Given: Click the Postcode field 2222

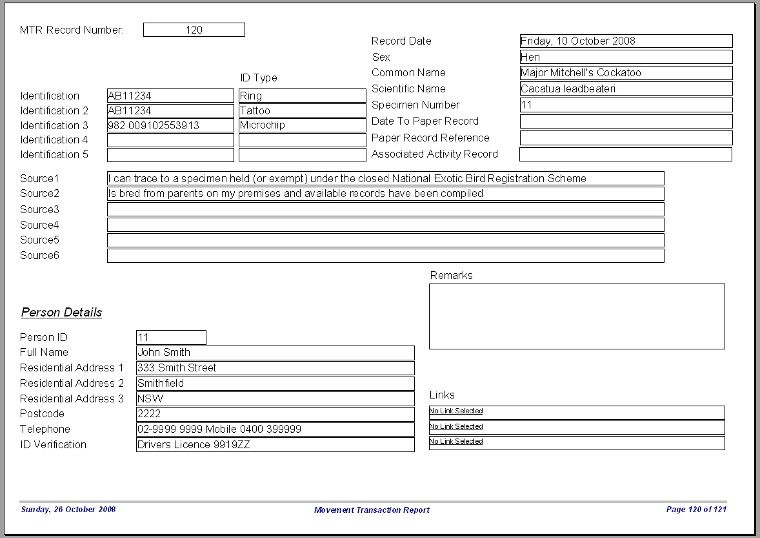Looking at the screenshot, I should [x=275, y=414].
